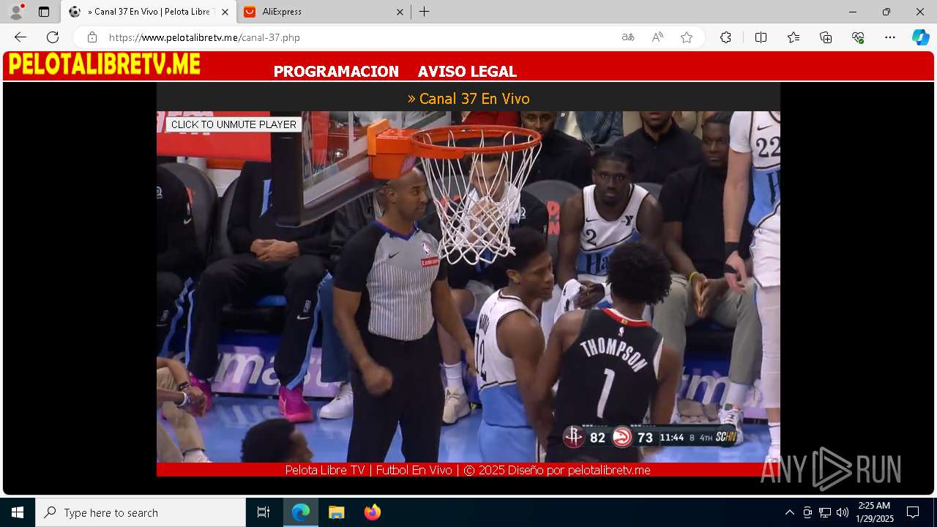Open the Favorites list
Viewport: 937px width, 527px height.
794,37
